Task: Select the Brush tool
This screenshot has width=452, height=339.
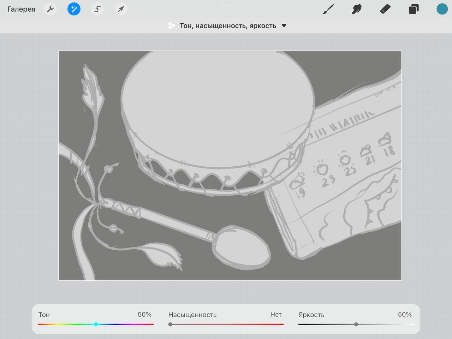Action: (x=328, y=9)
